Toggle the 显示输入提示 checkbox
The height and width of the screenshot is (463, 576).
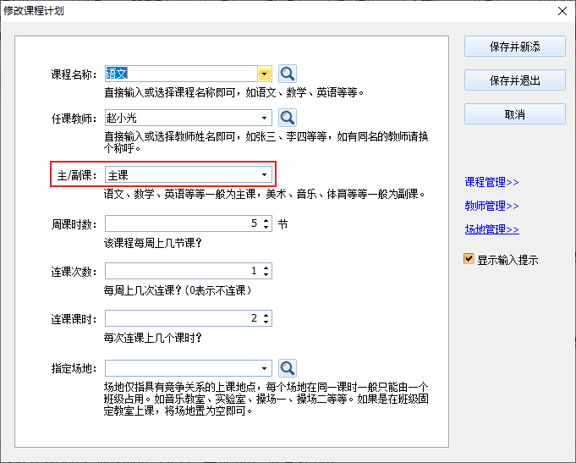(469, 260)
